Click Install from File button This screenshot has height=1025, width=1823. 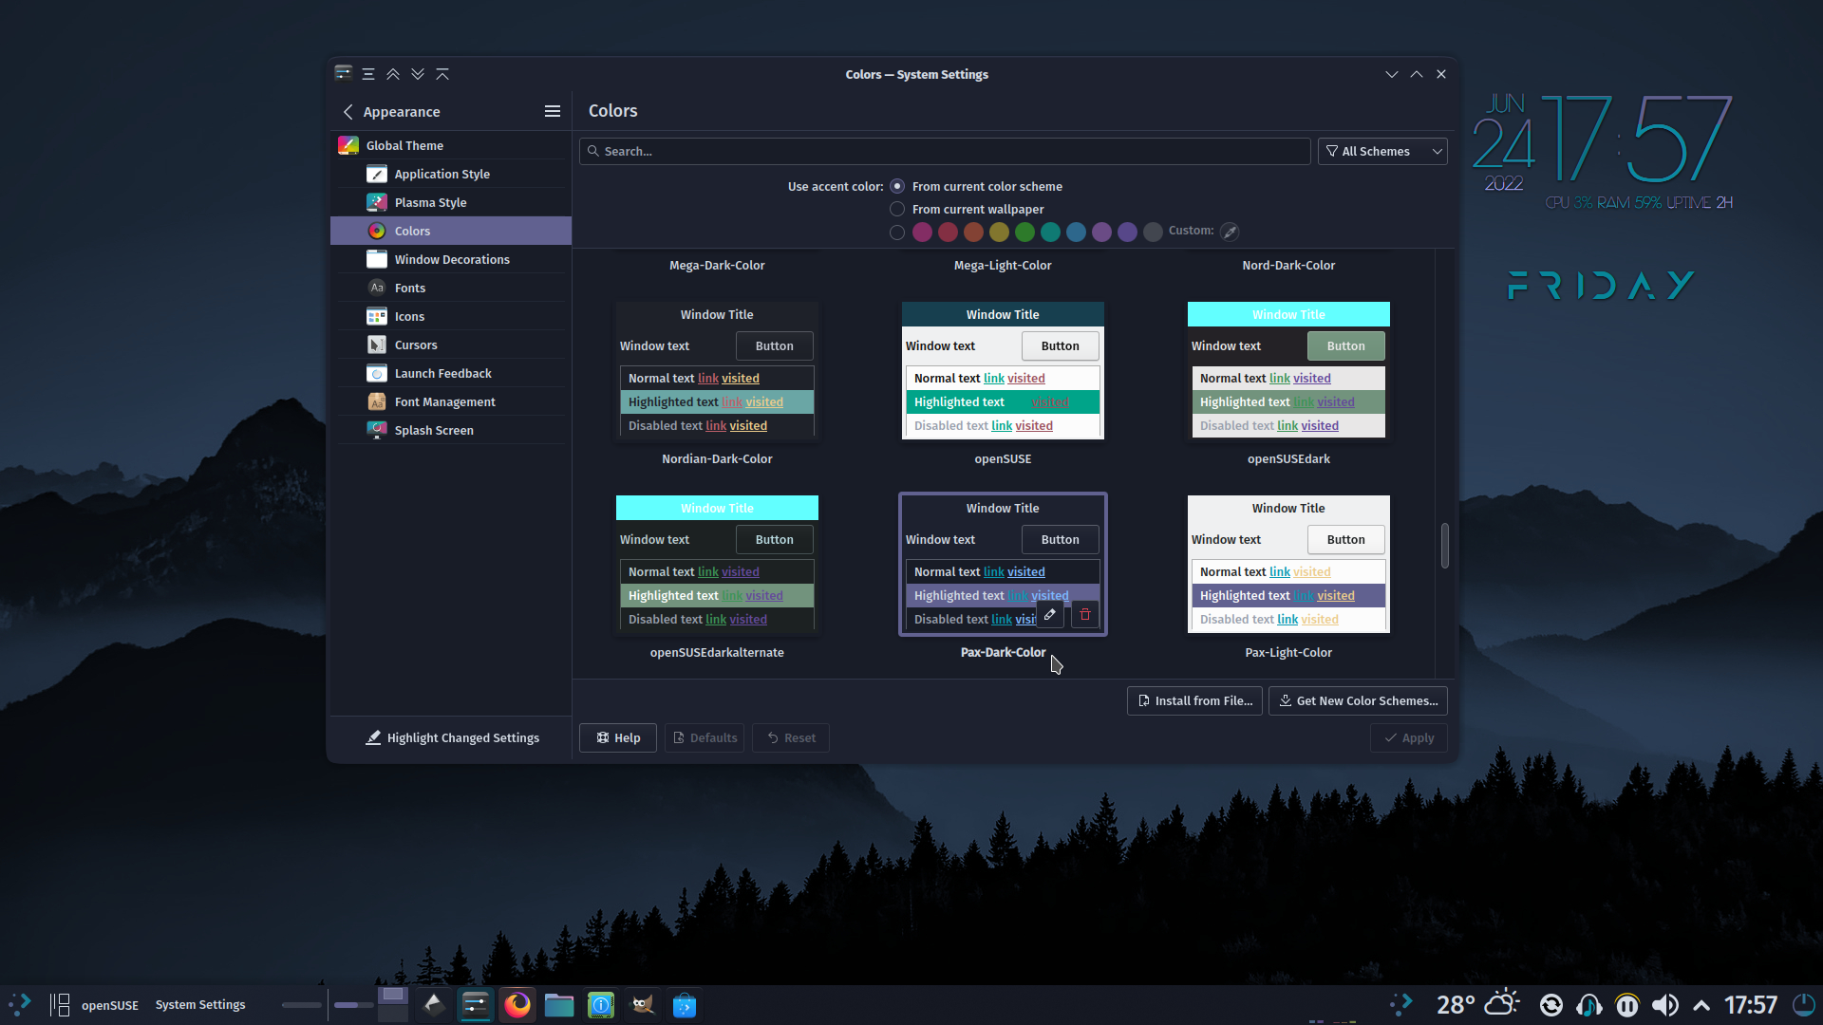pyautogui.click(x=1194, y=701)
